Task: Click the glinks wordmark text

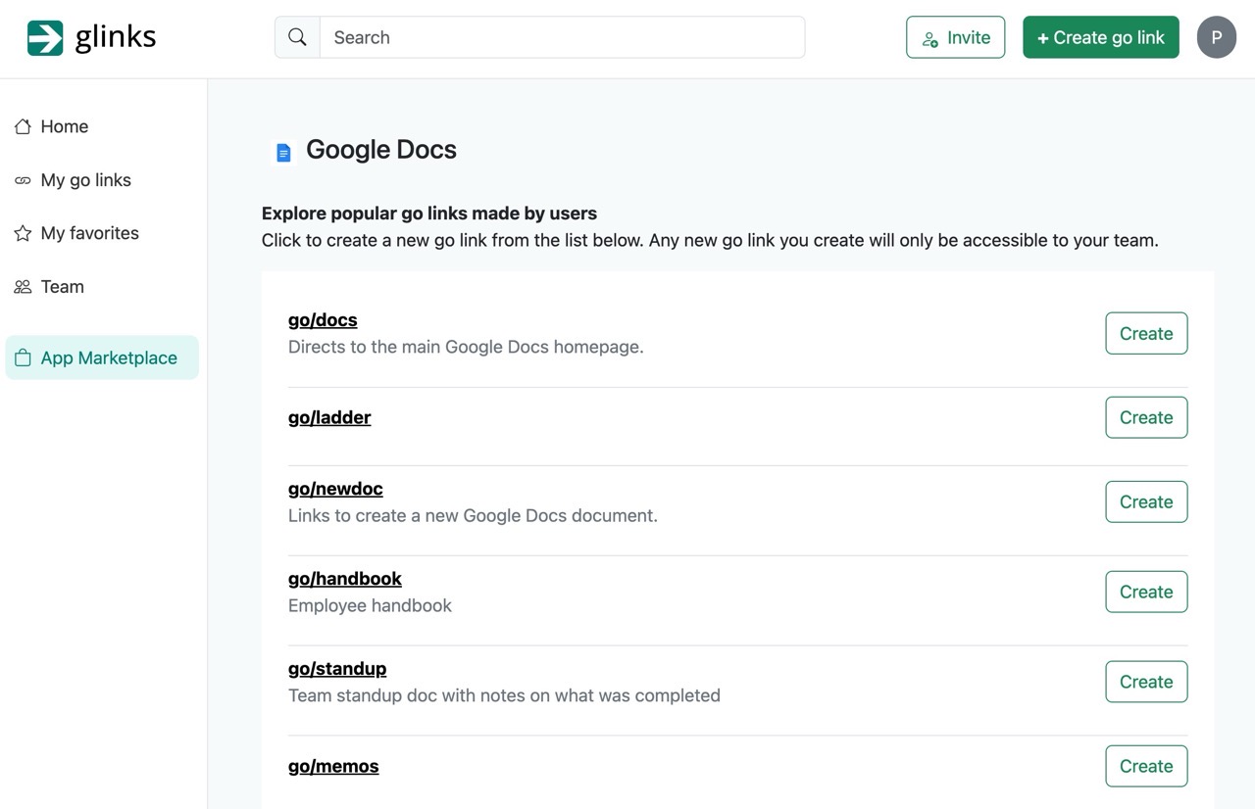Action: click(x=116, y=37)
